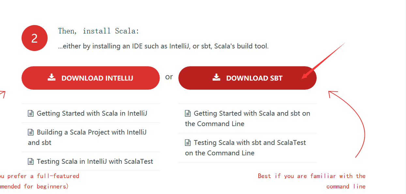Open Testing Scala in IntelliJ with ScalaTest link

click(x=95, y=162)
